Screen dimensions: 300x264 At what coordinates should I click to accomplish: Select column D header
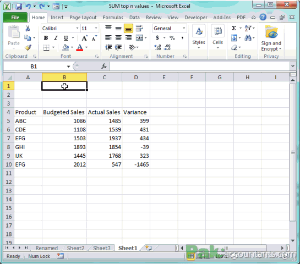(x=136, y=77)
